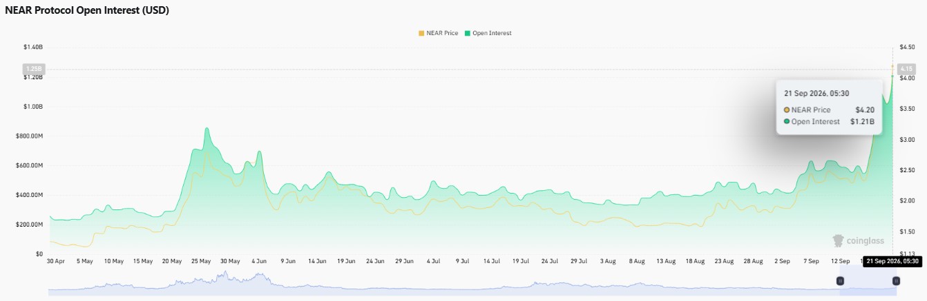Click the tooltip date 21 Sep 2026, 05:30
The image size is (927, 301).
[x=816, y=92]
